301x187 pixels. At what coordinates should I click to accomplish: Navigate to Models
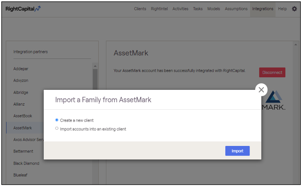click(x=213, y=9)
